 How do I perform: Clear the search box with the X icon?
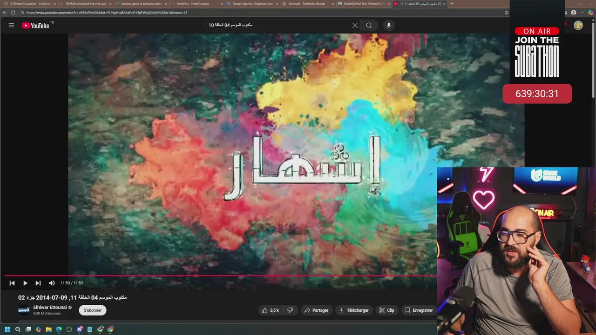(355, 26)
